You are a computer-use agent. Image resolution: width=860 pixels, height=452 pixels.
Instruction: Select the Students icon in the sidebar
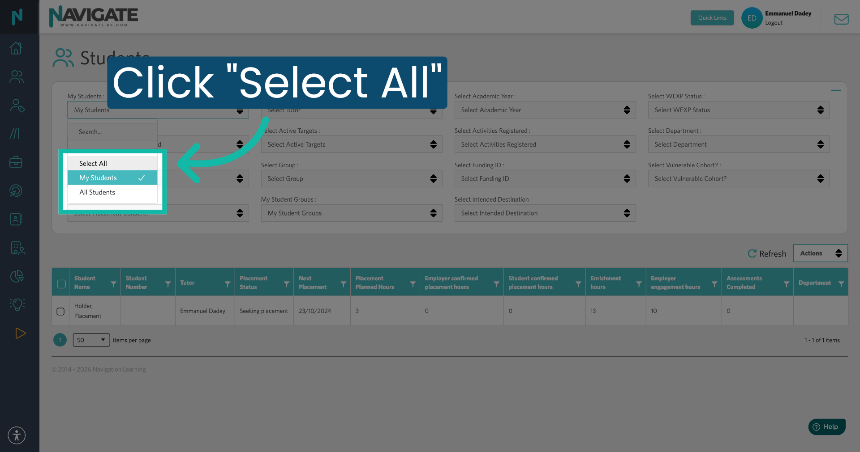[x=17, y=76]
